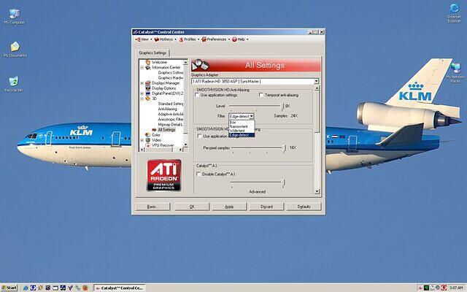Expand the Displays Manager tree node

click(142, 83)
